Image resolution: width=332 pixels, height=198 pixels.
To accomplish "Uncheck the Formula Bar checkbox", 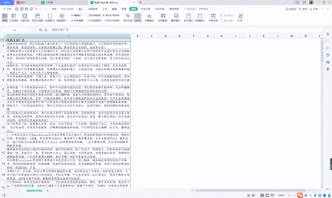I will pos(72,15).
